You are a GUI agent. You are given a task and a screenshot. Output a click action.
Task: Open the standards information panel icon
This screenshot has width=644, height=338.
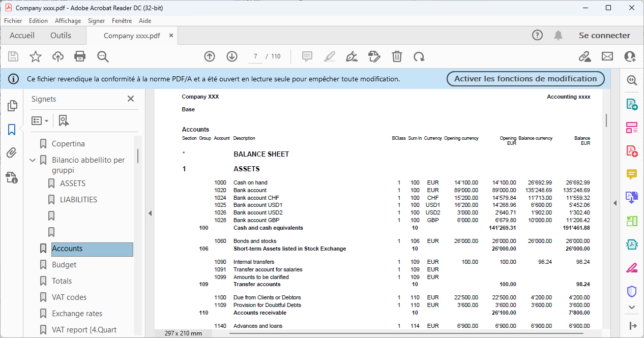pos(12,177)
